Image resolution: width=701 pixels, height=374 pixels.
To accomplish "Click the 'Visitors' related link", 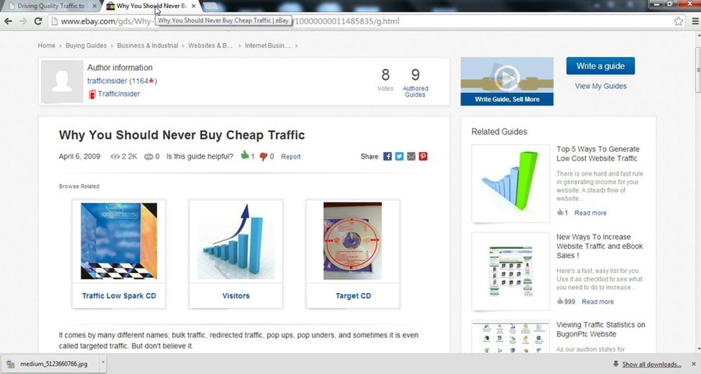I will click(236, 296).
